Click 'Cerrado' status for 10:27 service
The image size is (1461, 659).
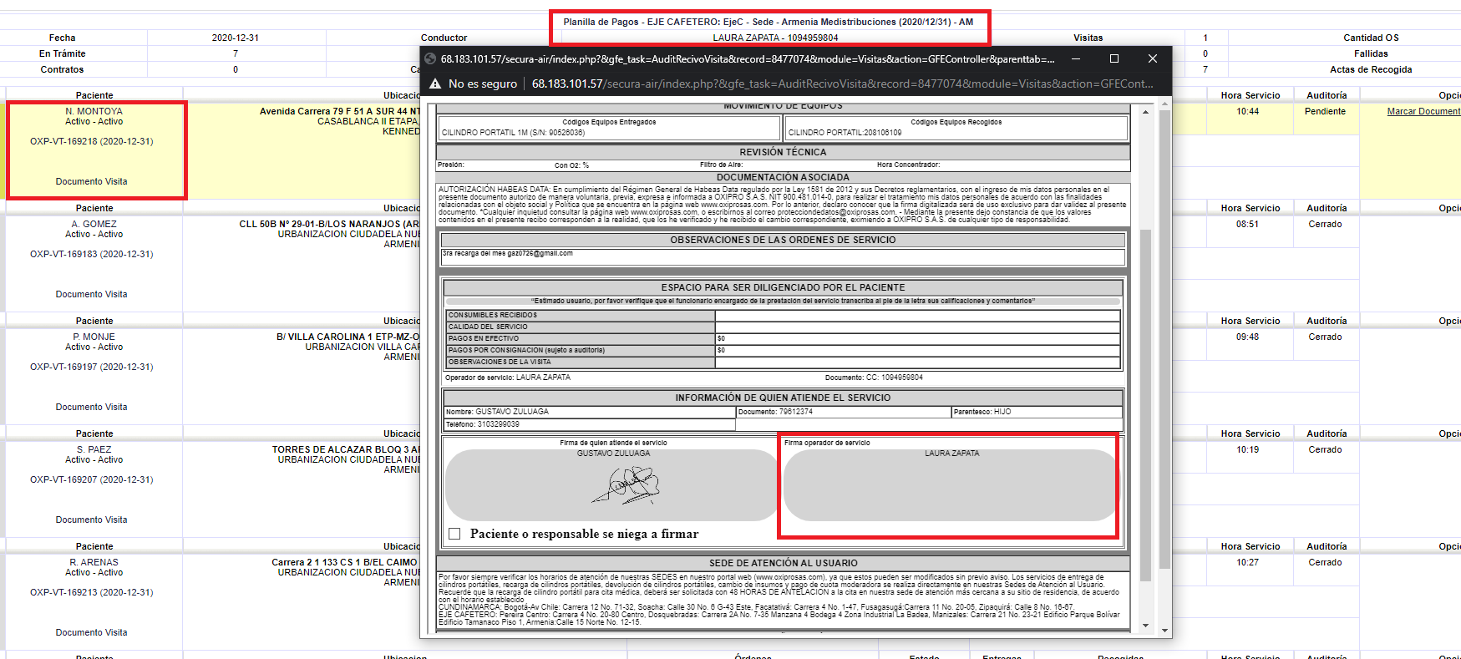[x=1326, y=562]
